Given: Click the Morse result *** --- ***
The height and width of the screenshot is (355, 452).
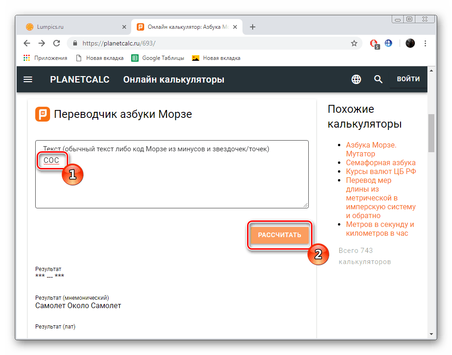Looking at the screenshot, I should pyautogui.click(x=50, y=276).
